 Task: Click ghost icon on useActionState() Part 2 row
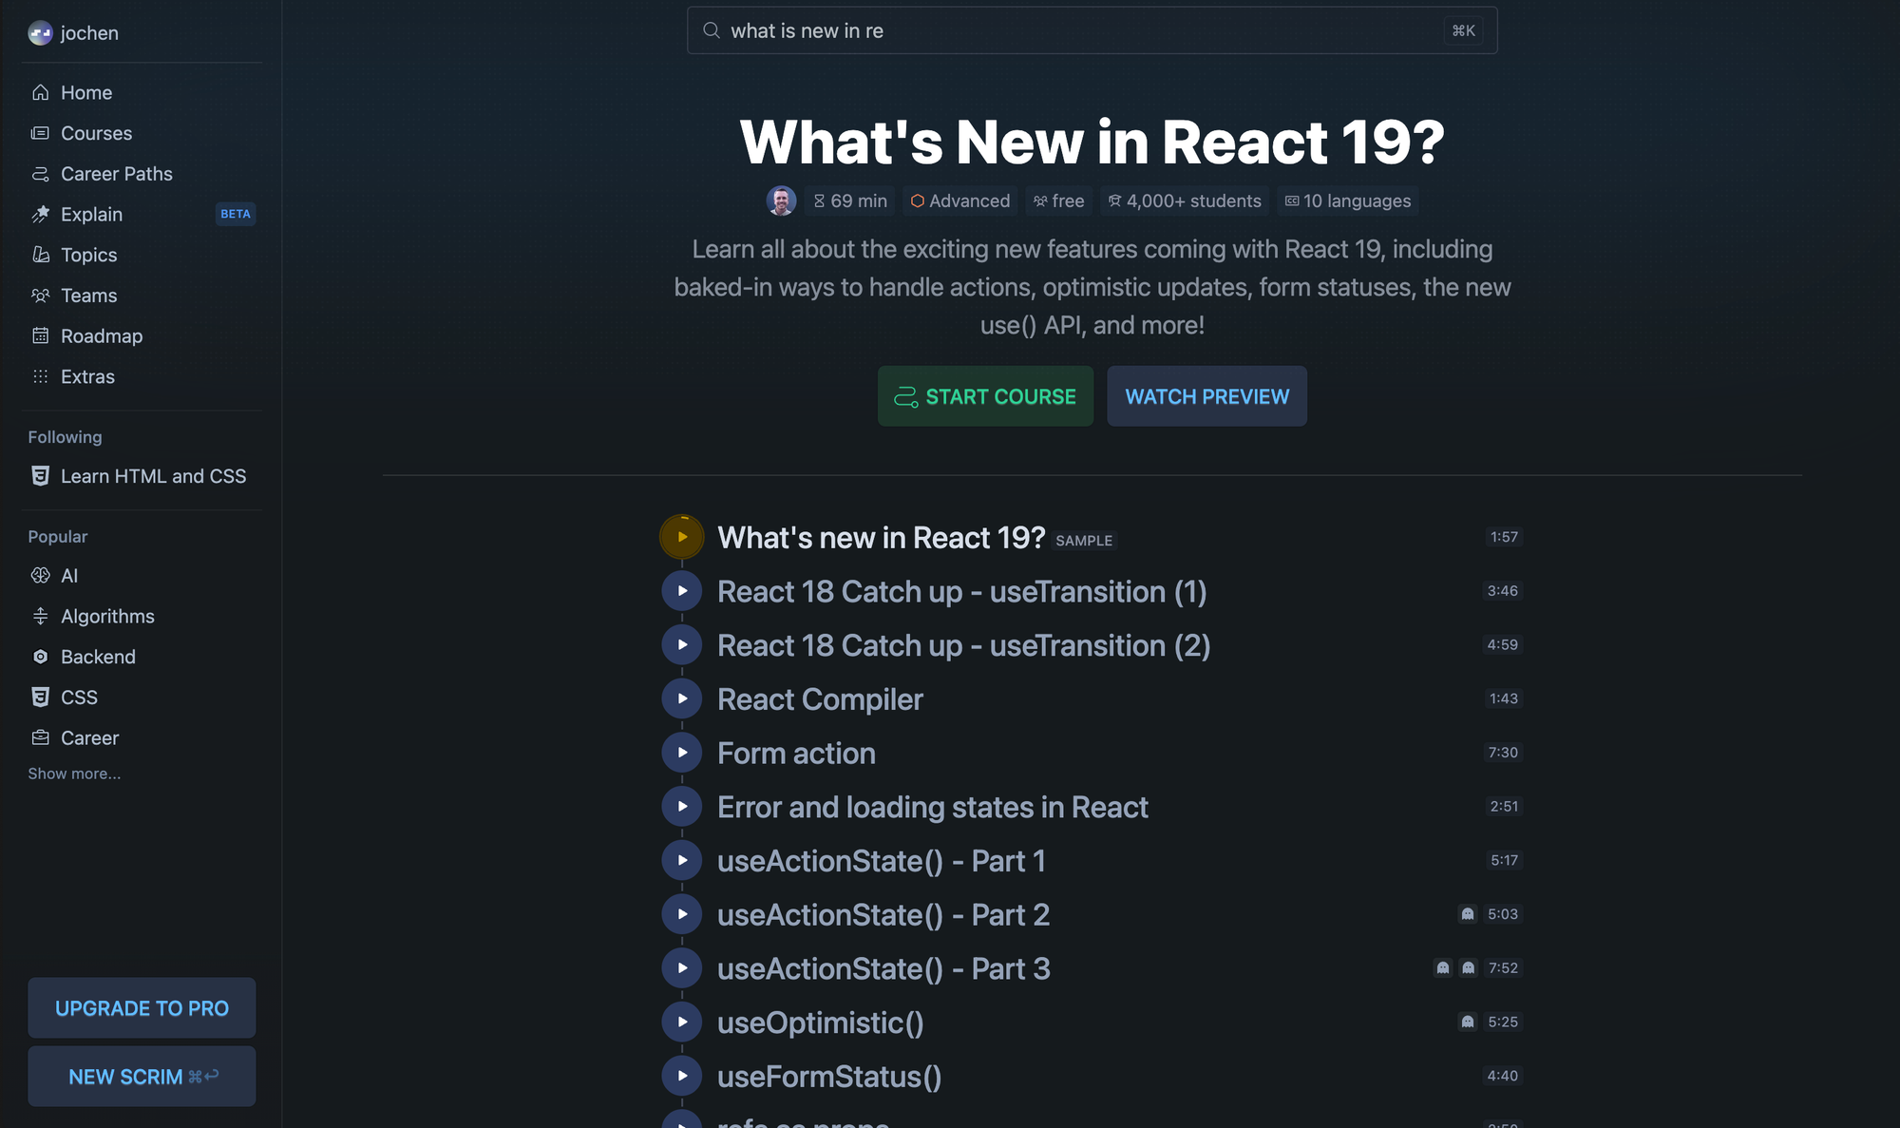tap(1468, 914)
